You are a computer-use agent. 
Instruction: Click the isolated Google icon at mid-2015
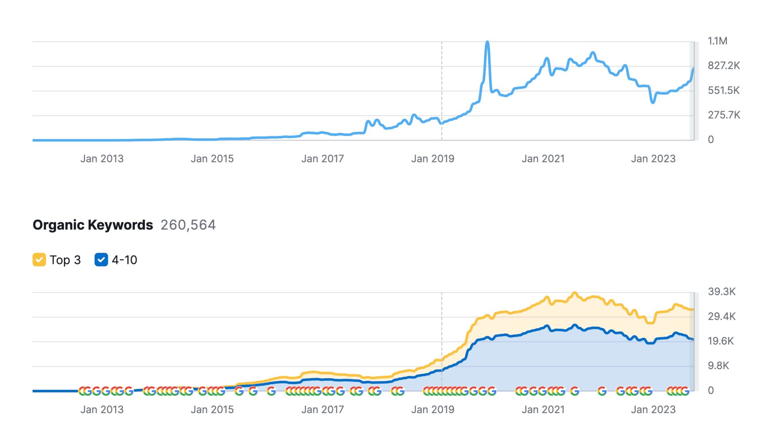239,391
